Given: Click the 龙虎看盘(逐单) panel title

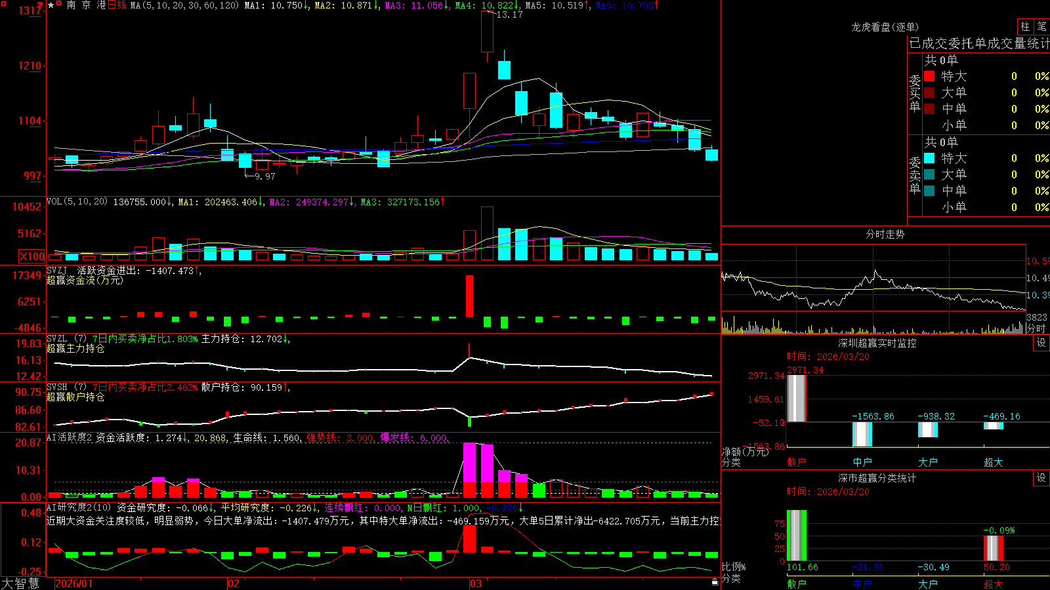Looking at the screenshot, I should (x=885, y=27).
